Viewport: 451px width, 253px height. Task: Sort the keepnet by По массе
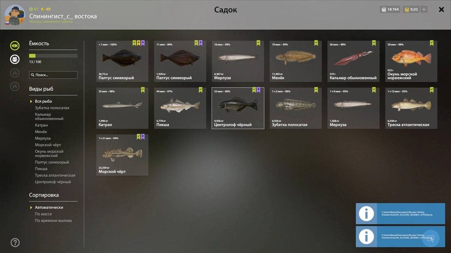coord(44,214)
